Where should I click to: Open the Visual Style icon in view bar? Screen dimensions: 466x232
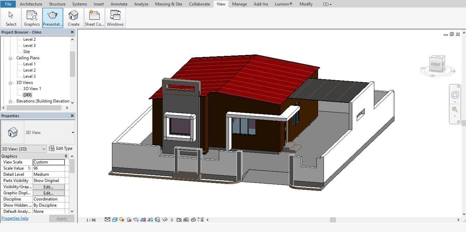(115, 220)
